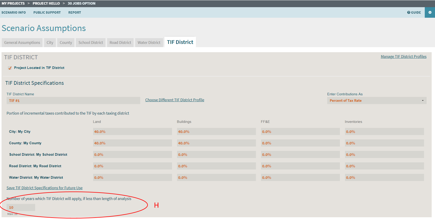This screenshot has height=219, width=435.
Task: Go to Project Hello breadcrumb
Action: tap(46, 3)
